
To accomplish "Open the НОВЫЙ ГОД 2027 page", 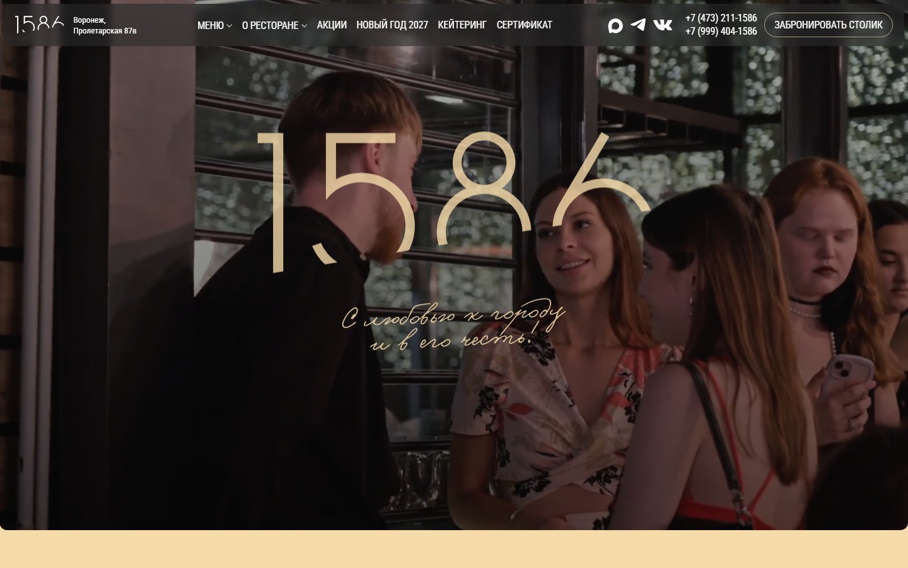I will [392, 25].
